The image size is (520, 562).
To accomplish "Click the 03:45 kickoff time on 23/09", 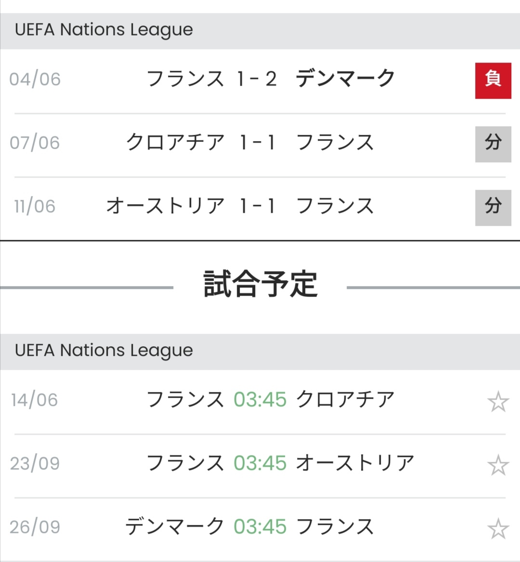I will [260, 463].
